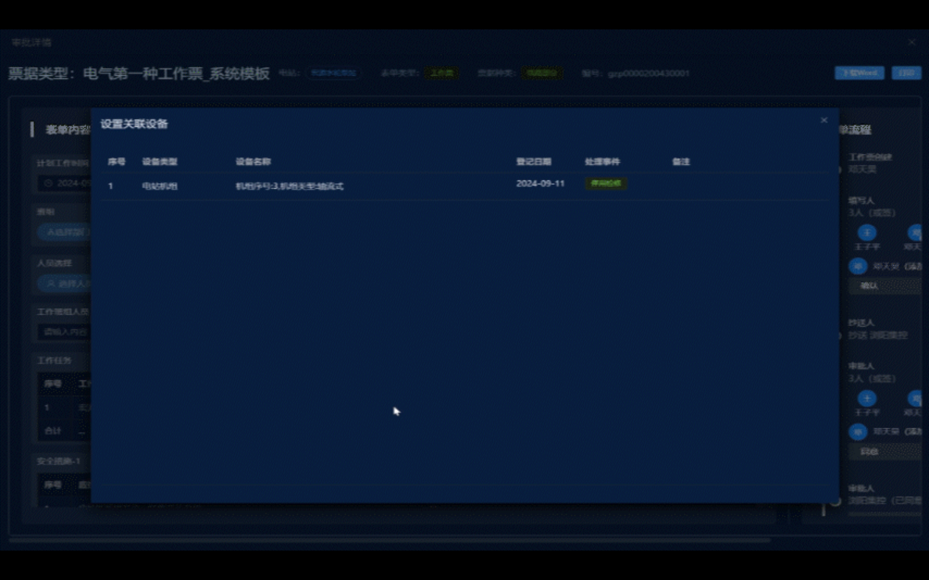The image size is (929, 580).
Task: Click the 设备类型 column header
Action: tap(160, 162)
